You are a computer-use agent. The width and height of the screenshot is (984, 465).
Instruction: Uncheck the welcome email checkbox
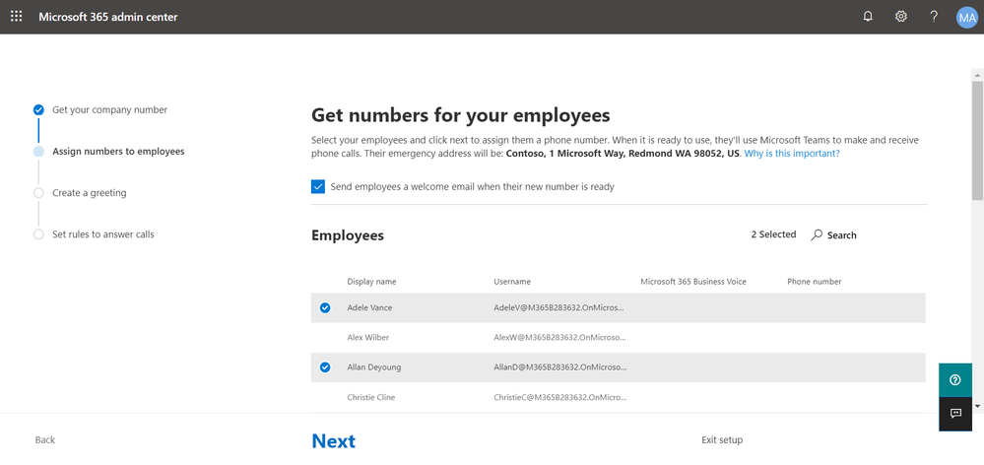click(x=318, y=186)
